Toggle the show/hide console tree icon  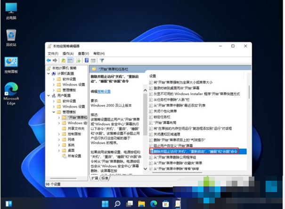tap(70, 60)
